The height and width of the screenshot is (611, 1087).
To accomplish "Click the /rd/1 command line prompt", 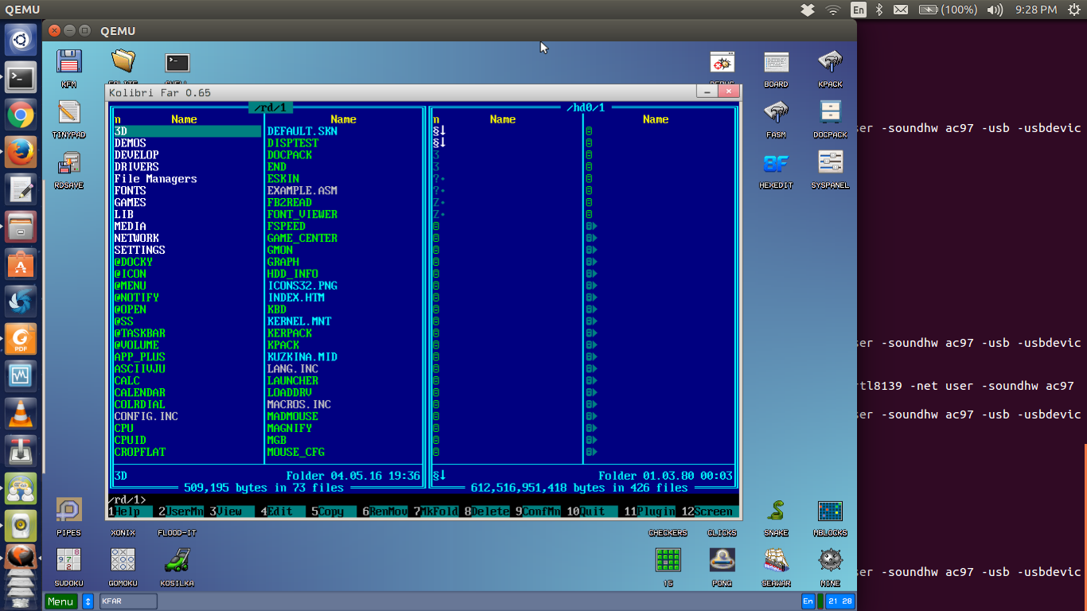I will tap(127, 500).
